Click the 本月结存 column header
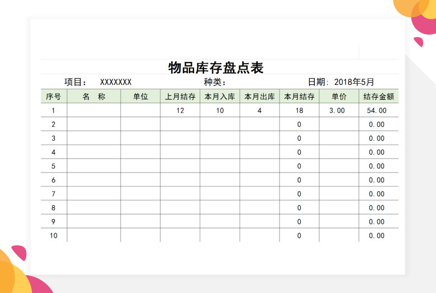Image resolution: width=436 pixels, height=293 pixels. (300, 97)
